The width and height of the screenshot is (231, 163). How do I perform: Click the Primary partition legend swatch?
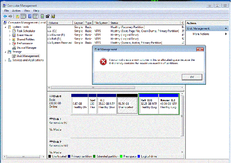pos(69,156)
